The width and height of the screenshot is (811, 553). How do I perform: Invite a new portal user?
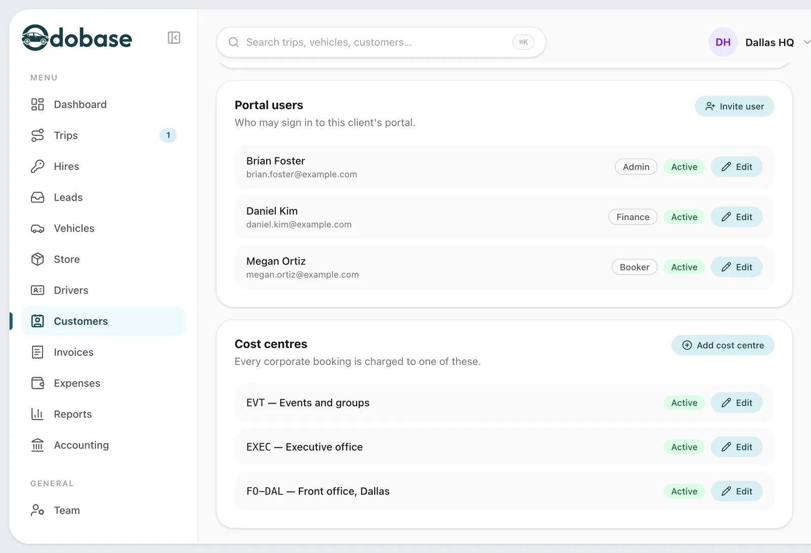[x=734, y=106]
